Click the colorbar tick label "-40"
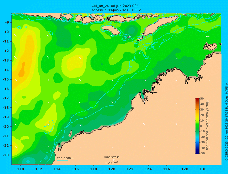 [x=202, y=148]
